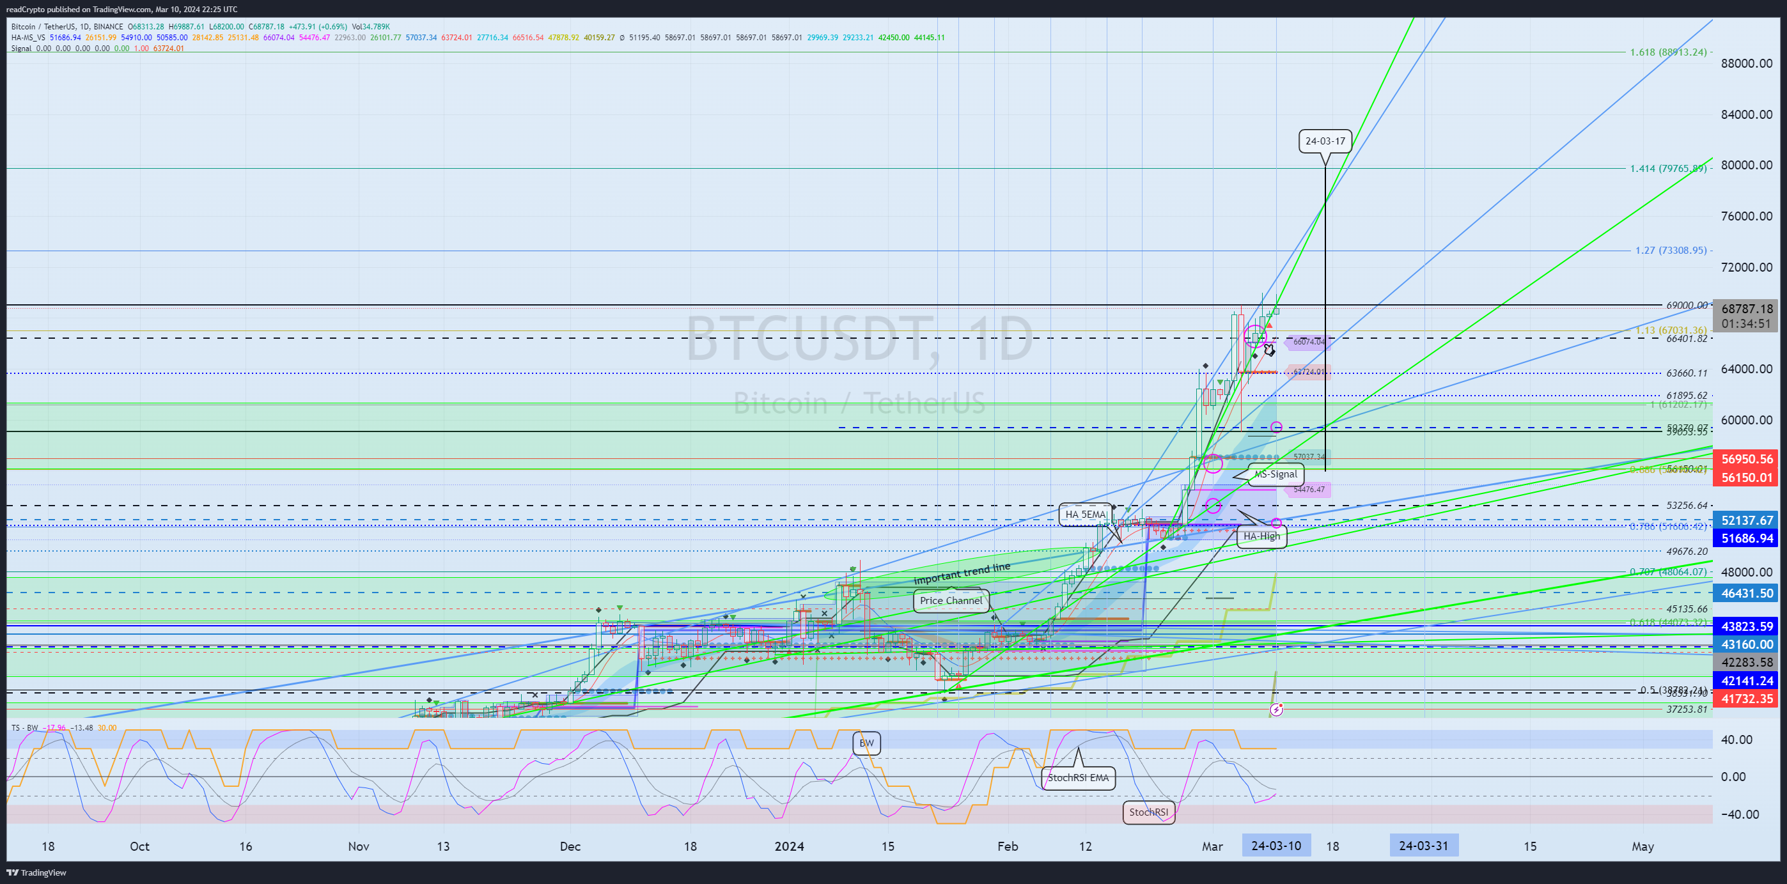Viewport: 1787px width, 884px height.
Task: Click the −40.00 oscillator axis label
Action: [1740, 814]
